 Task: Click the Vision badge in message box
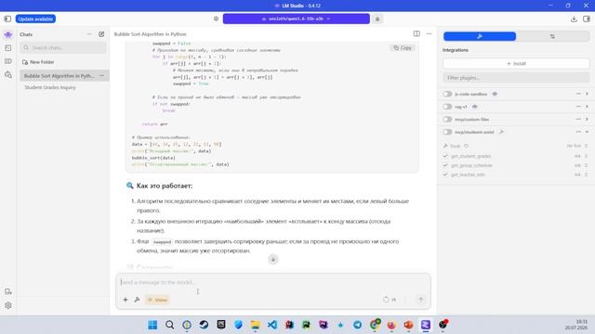(x=157, y=300)
